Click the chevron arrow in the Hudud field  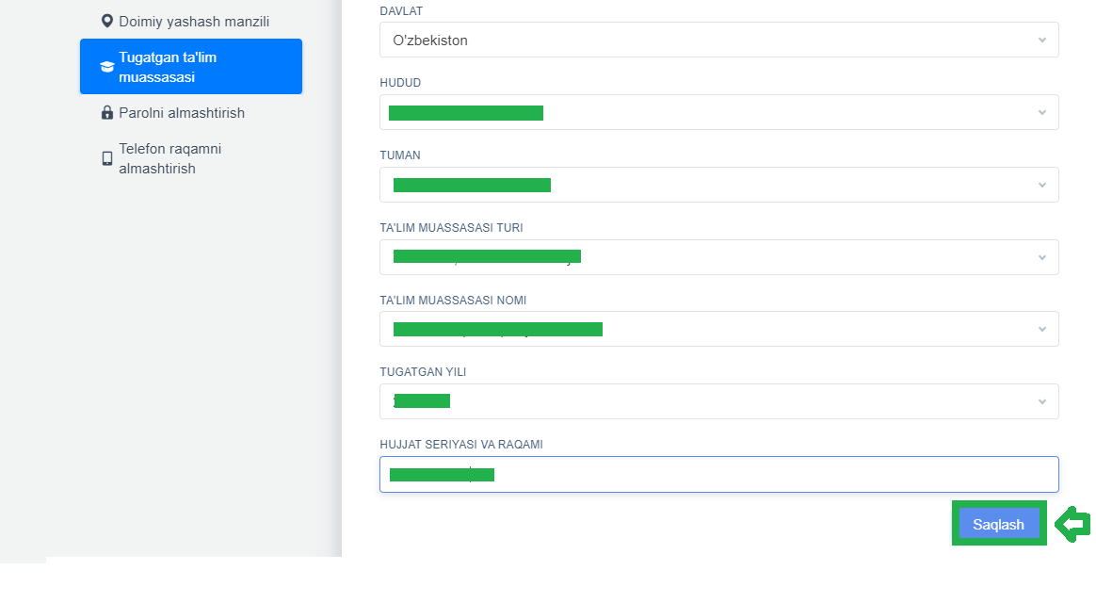coord(1041,113)
